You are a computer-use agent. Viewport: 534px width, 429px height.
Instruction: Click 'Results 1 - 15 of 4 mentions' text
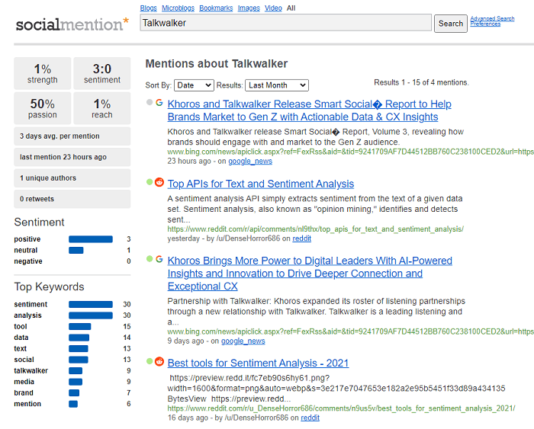click(421, 82)
